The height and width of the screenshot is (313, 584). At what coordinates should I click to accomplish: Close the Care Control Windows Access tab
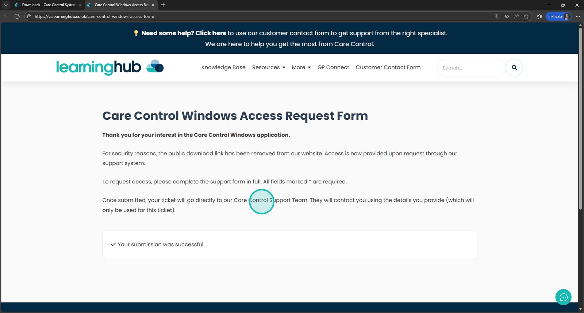[153, 5]
